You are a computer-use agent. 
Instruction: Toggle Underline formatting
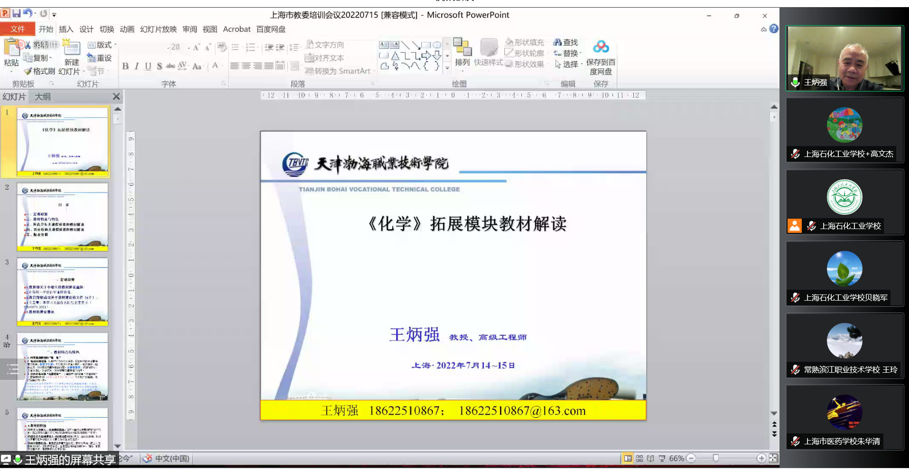(x=148, y=66)
